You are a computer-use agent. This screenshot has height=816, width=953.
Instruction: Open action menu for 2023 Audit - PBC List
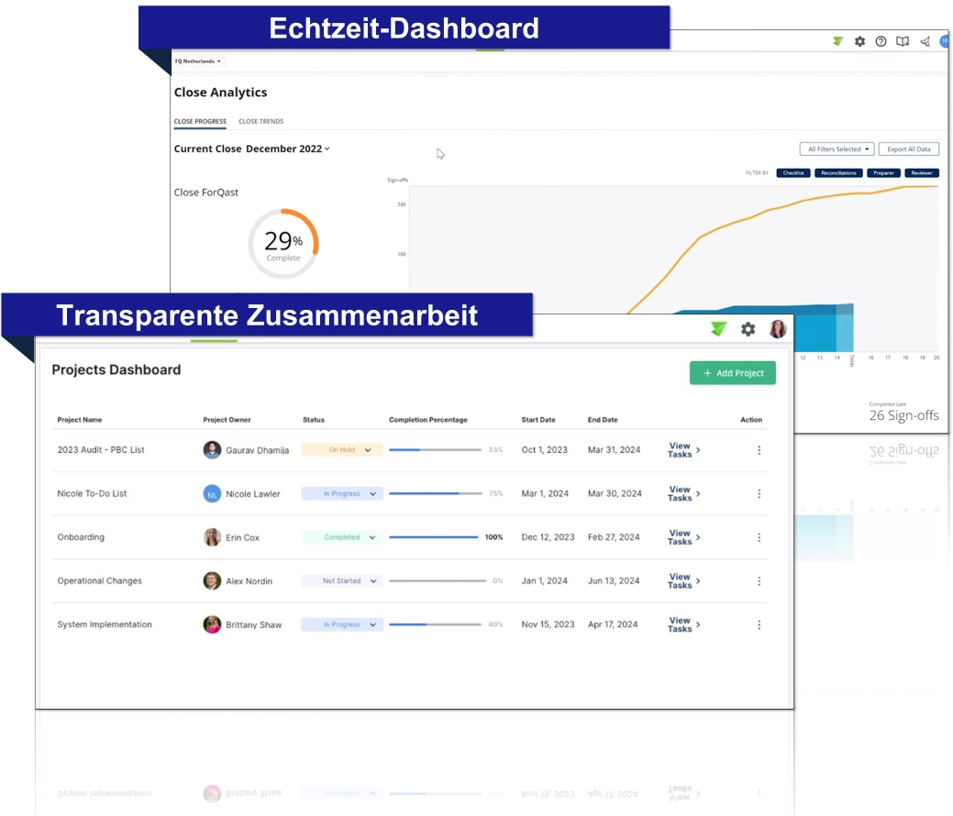coord(759,450)
